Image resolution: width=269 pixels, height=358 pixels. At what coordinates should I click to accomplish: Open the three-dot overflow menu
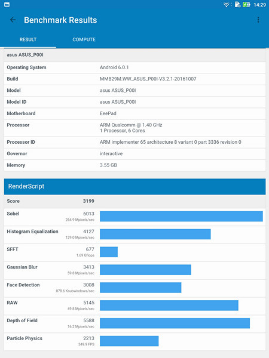258,20
